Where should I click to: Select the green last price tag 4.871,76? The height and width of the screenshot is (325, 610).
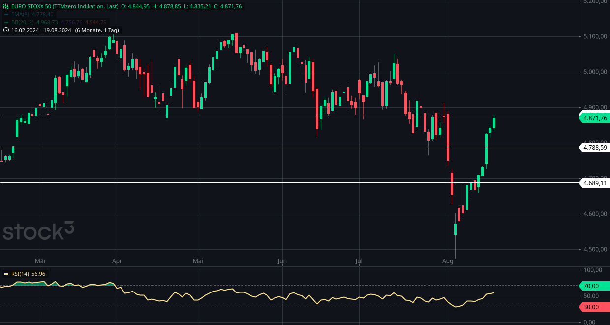tap(594, 118)
